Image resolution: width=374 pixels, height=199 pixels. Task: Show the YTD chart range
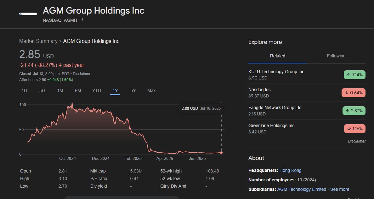(x=97, y=91)
